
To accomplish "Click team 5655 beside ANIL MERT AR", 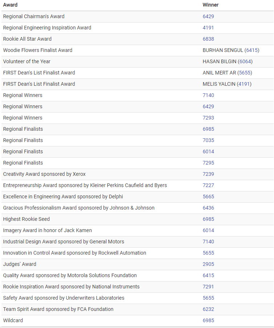I will tap(245, 73).
